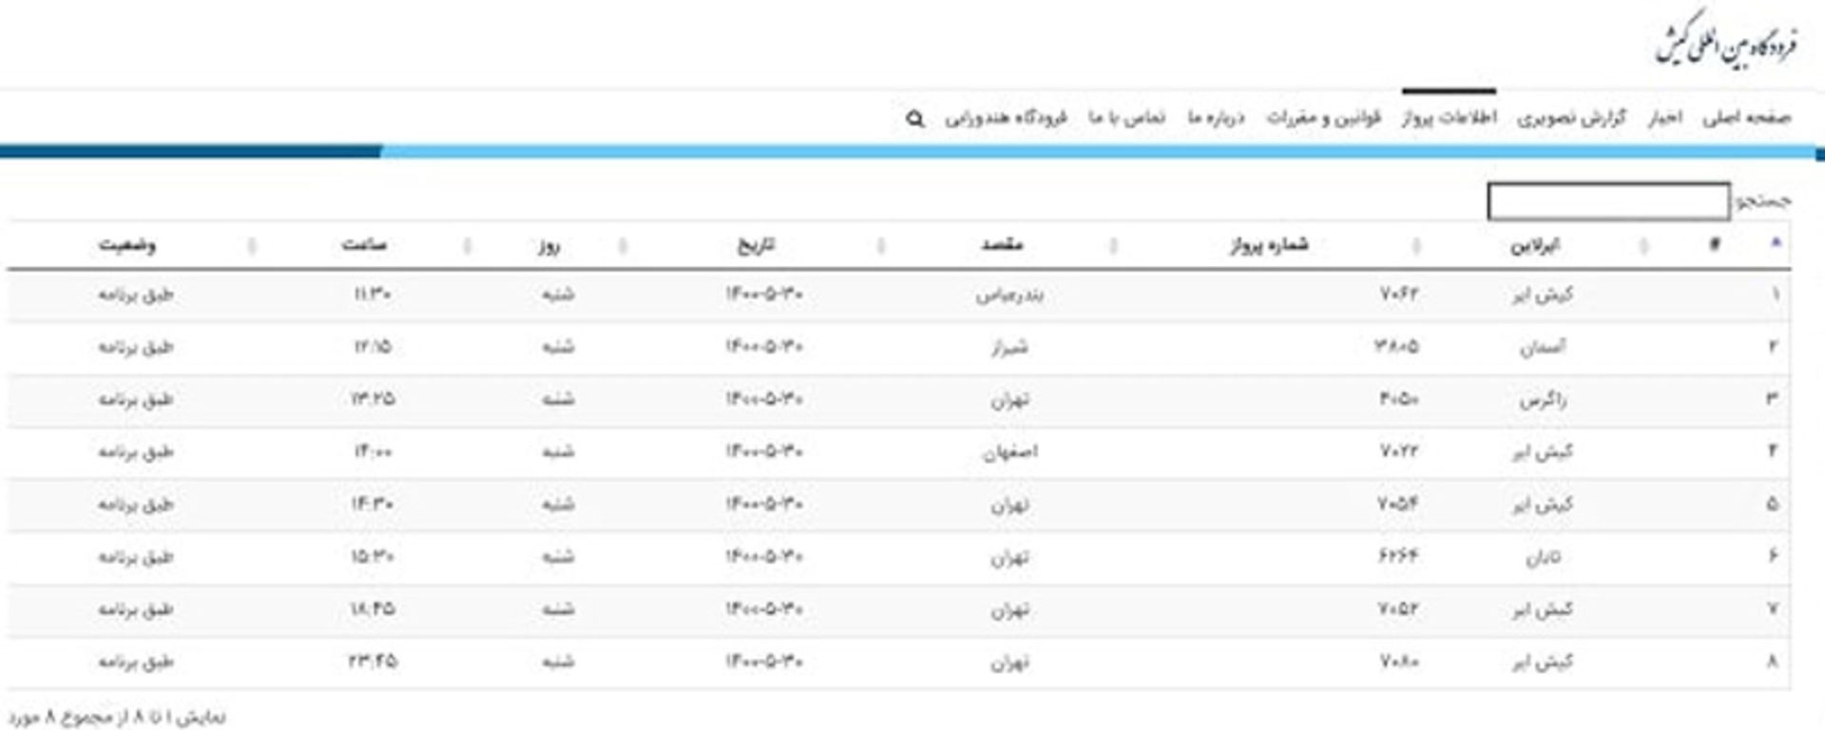Open قوانین و مقررات menu item
The image size is (1825, 730).
1323,118
